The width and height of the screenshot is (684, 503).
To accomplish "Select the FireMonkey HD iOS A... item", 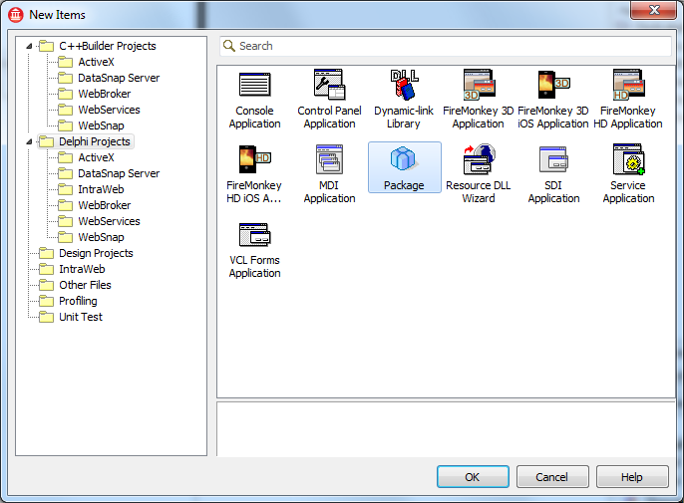I will [x=254, y=174].
